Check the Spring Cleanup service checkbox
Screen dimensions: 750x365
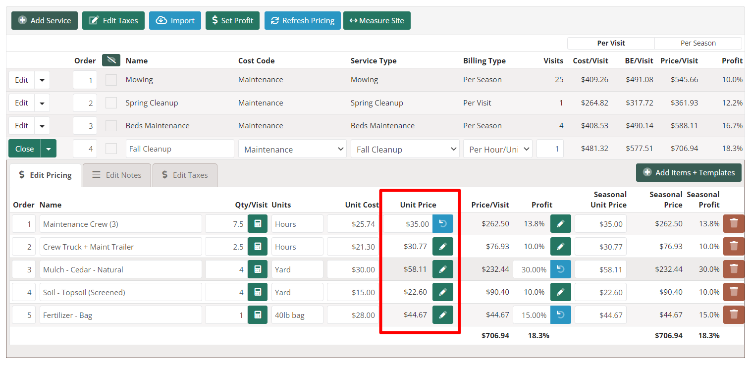click(111, 103)
